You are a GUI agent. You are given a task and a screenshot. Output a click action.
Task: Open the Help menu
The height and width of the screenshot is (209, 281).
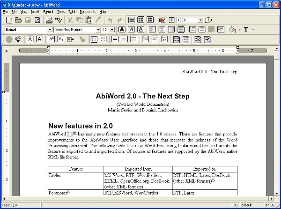[103, 12]
